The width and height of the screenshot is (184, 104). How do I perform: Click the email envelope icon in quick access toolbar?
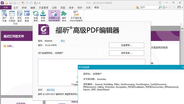[19, 3]
